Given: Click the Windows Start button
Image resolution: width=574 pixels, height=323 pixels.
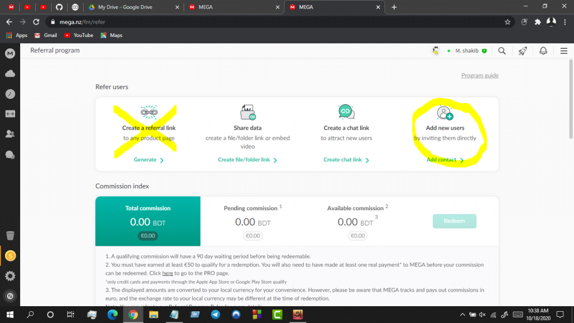Looking at the screenshot, I should [10, 315].
